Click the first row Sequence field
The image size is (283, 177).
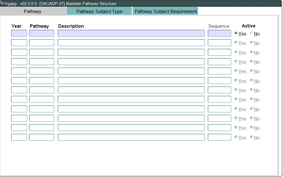pos(219,33)
